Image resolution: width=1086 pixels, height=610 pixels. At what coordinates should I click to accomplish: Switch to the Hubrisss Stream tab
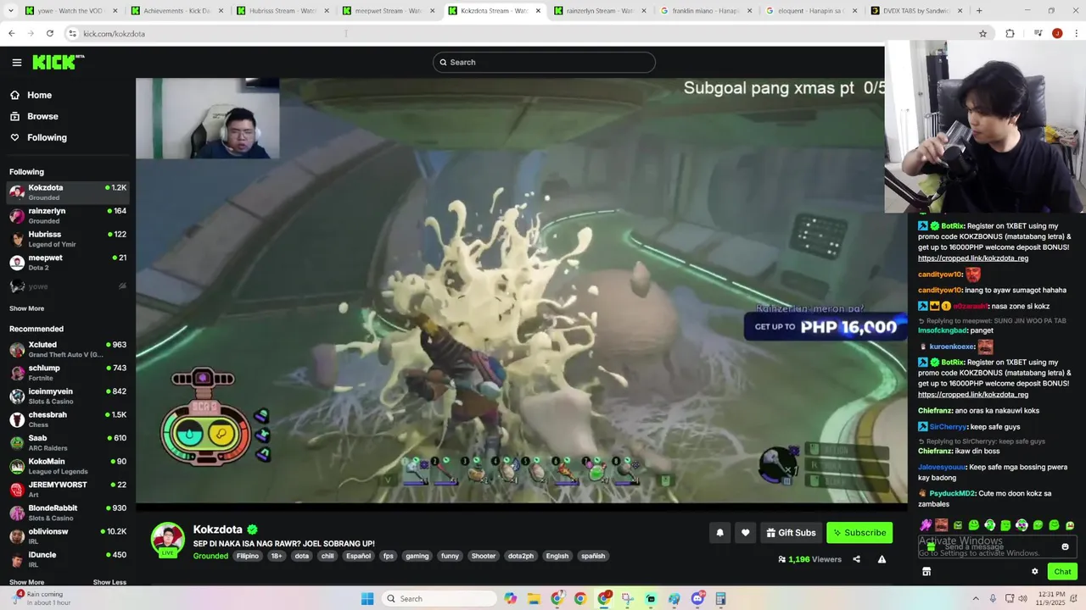point(283,11)
